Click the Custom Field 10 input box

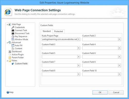point(100,74)
